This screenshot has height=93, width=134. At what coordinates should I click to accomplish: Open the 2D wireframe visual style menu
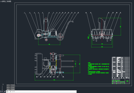(x=8, y=2)
